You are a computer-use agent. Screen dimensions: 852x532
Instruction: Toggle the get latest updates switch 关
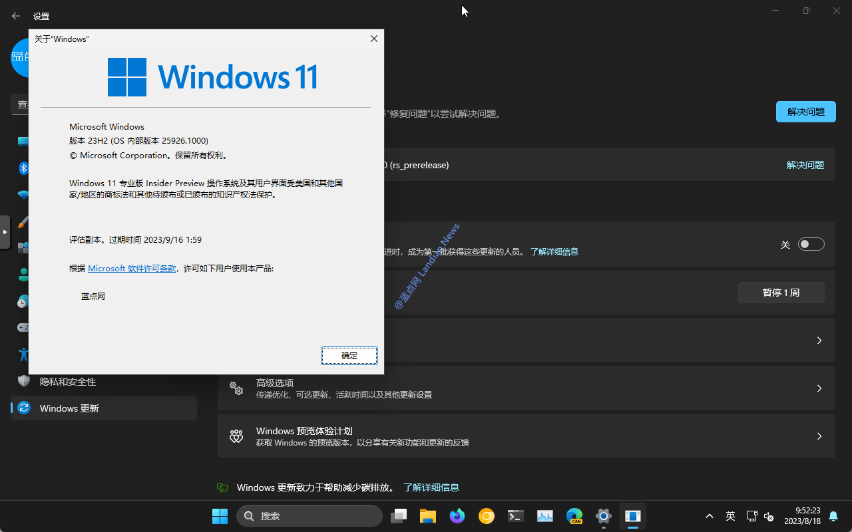811,245
